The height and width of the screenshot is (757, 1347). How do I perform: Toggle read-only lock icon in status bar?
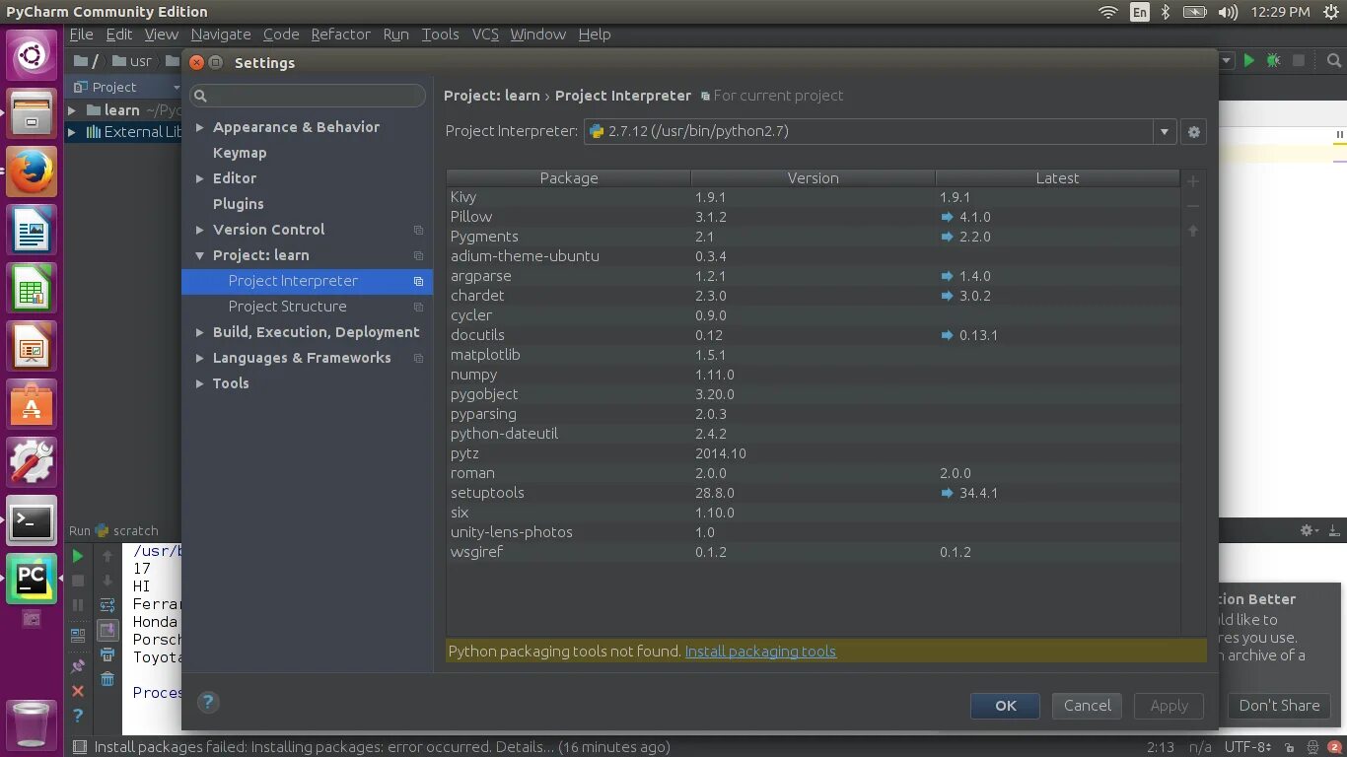[1289, 747]
